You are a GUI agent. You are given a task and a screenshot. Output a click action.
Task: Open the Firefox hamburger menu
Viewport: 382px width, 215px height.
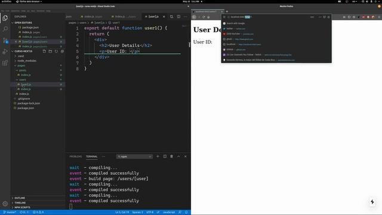pyautogui.click(x=379, y=17)
